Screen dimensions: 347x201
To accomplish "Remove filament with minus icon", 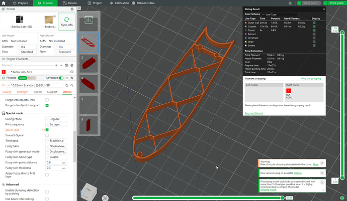I will point(61,65).
